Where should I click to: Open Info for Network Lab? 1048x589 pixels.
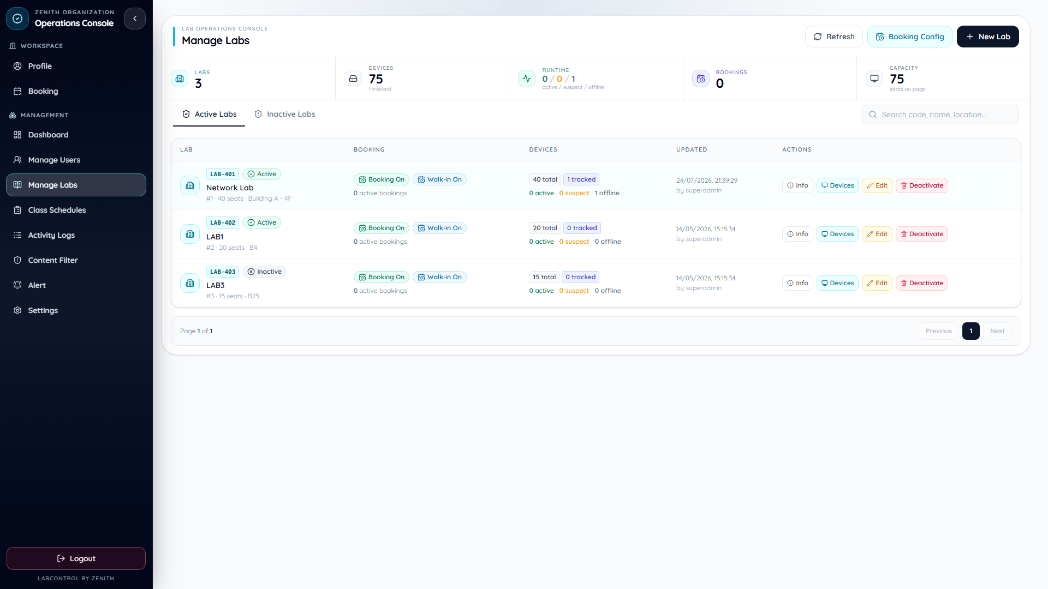click(797, 185)
